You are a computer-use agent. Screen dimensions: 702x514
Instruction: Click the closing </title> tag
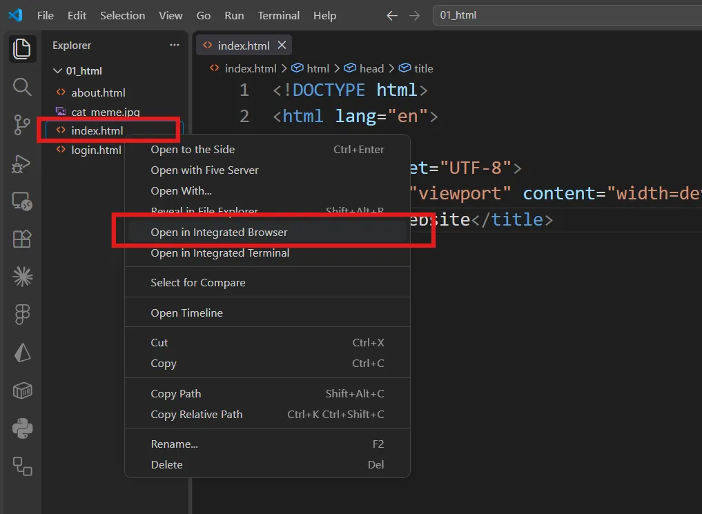click(512, 219)
